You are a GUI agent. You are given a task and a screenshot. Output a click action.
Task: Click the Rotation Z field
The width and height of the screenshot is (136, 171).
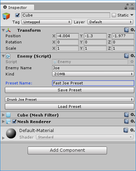click(x=123, y=42)
